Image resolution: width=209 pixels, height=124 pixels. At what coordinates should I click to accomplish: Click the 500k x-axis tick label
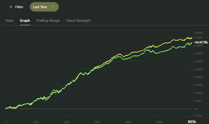click(159, 122)
